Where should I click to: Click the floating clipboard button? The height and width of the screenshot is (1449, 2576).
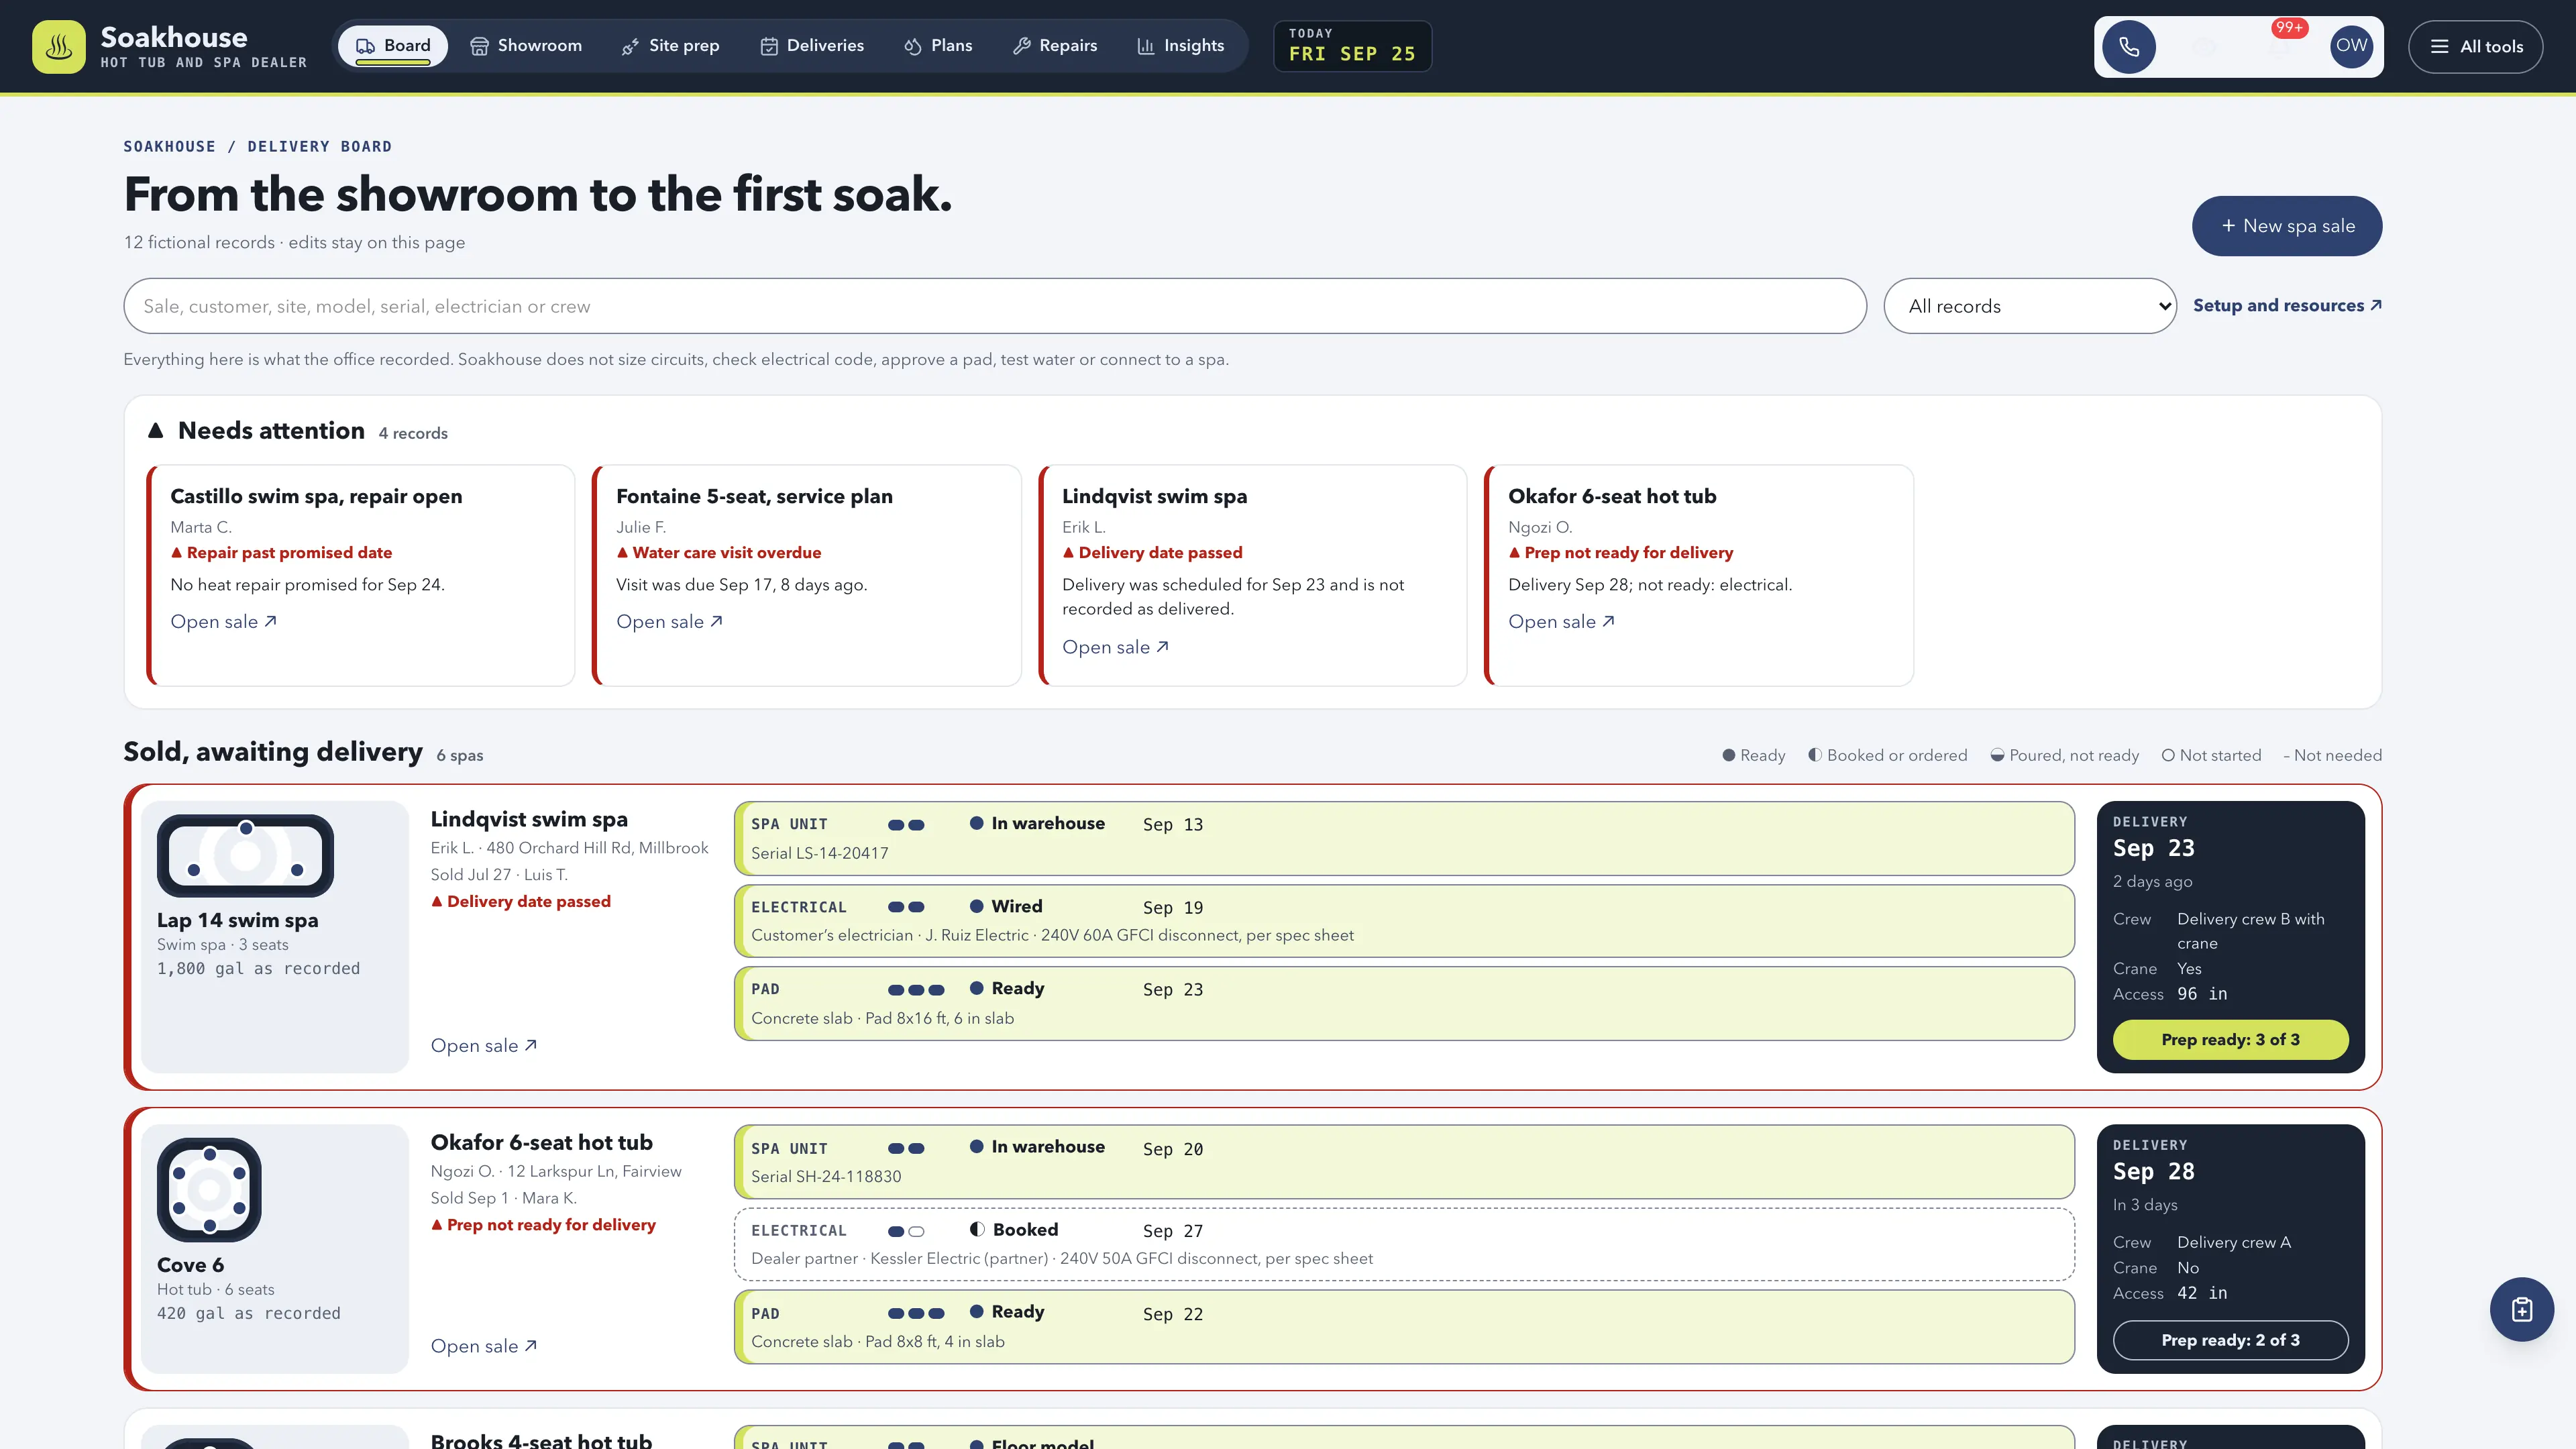tap(2521, 1309)
